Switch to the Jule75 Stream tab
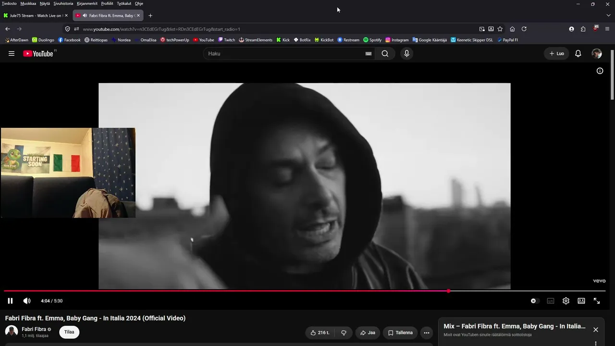The width and height of the screenshot is (615, 346). click(x=36, y=15)
